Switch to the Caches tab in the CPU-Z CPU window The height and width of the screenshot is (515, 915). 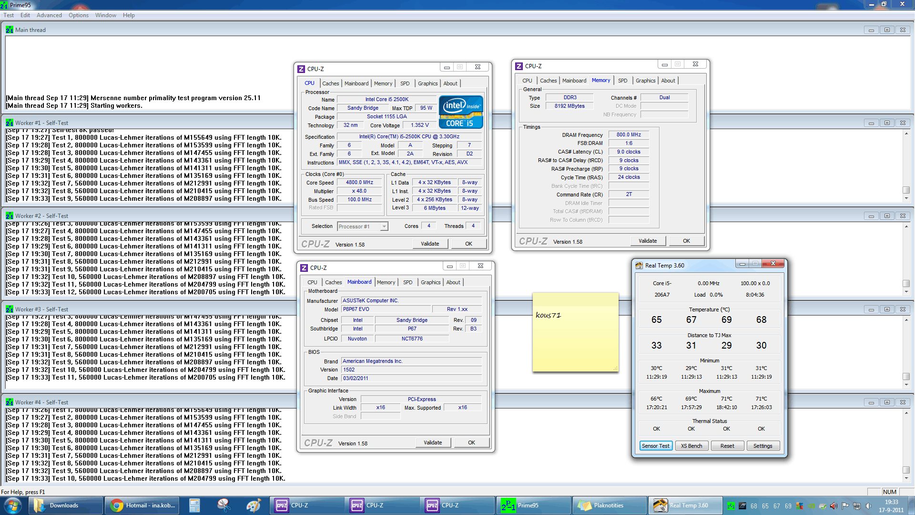[330, 83]
